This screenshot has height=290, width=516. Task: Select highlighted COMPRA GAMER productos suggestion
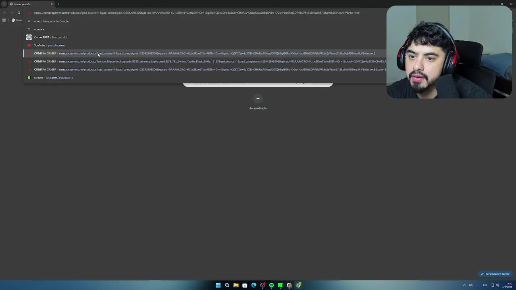click(204, 53)
